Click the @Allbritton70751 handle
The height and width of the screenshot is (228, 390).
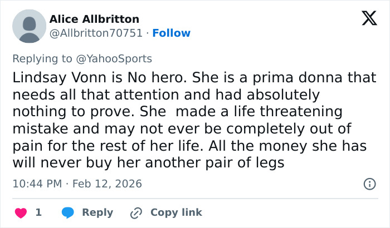tap(96, 33)
